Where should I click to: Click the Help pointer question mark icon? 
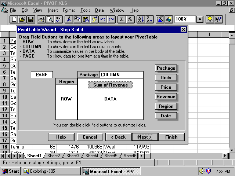tap(218, 19)
